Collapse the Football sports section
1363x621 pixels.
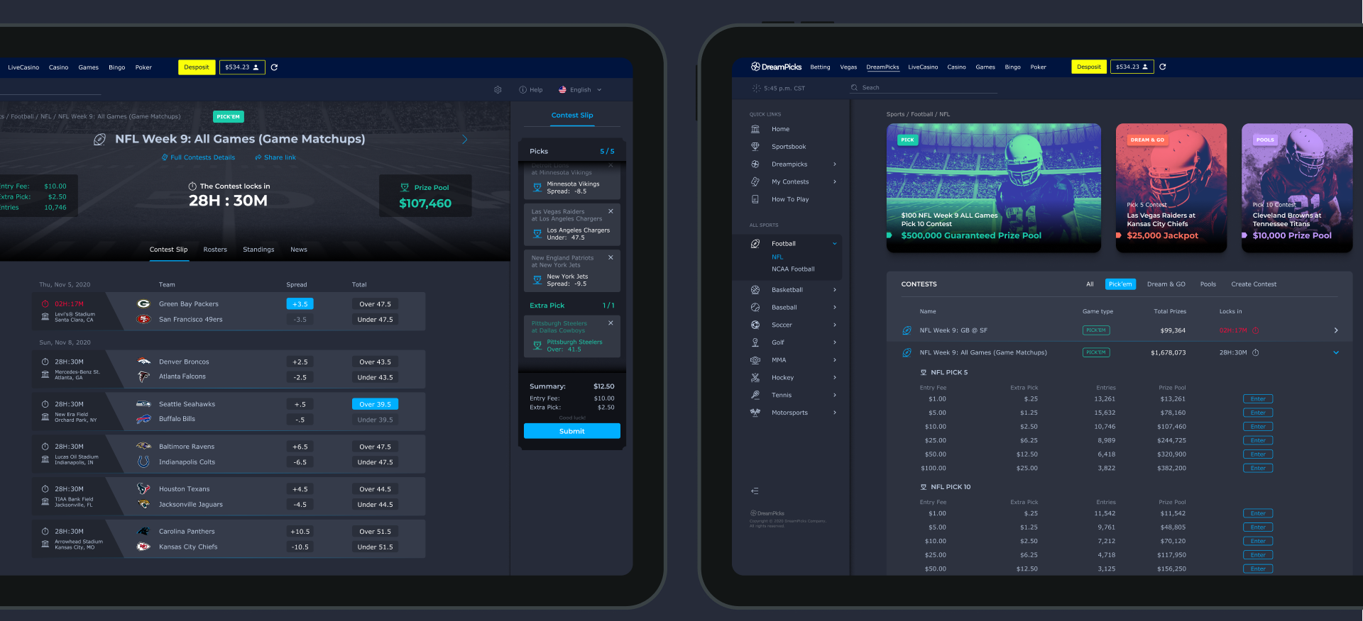[835, 244]
